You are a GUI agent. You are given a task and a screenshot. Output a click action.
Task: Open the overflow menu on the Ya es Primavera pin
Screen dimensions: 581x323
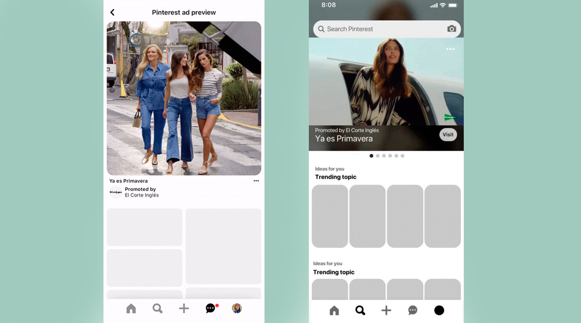256,181
